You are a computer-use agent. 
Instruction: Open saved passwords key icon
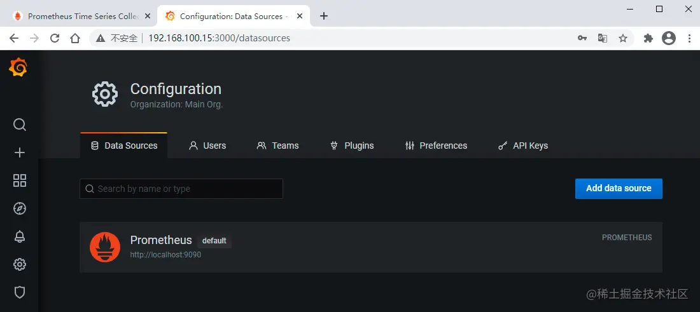click(582, 38)
